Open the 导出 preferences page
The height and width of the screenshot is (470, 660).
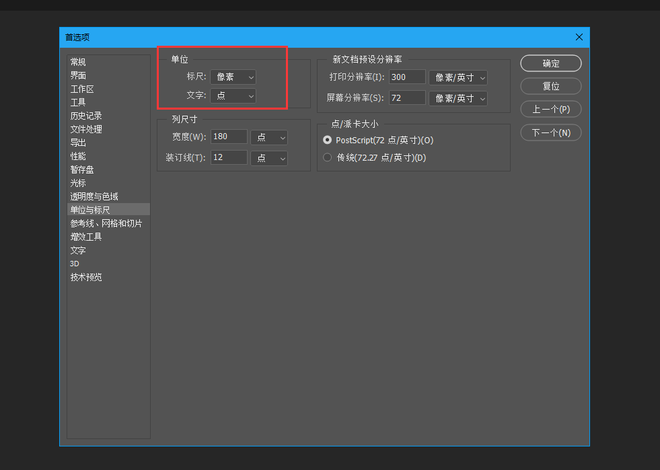(78, 143)
